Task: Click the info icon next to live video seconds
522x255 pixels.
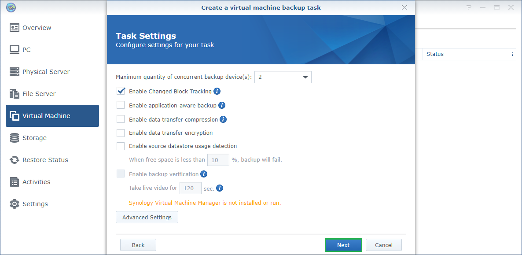Action: pos(220,188)
